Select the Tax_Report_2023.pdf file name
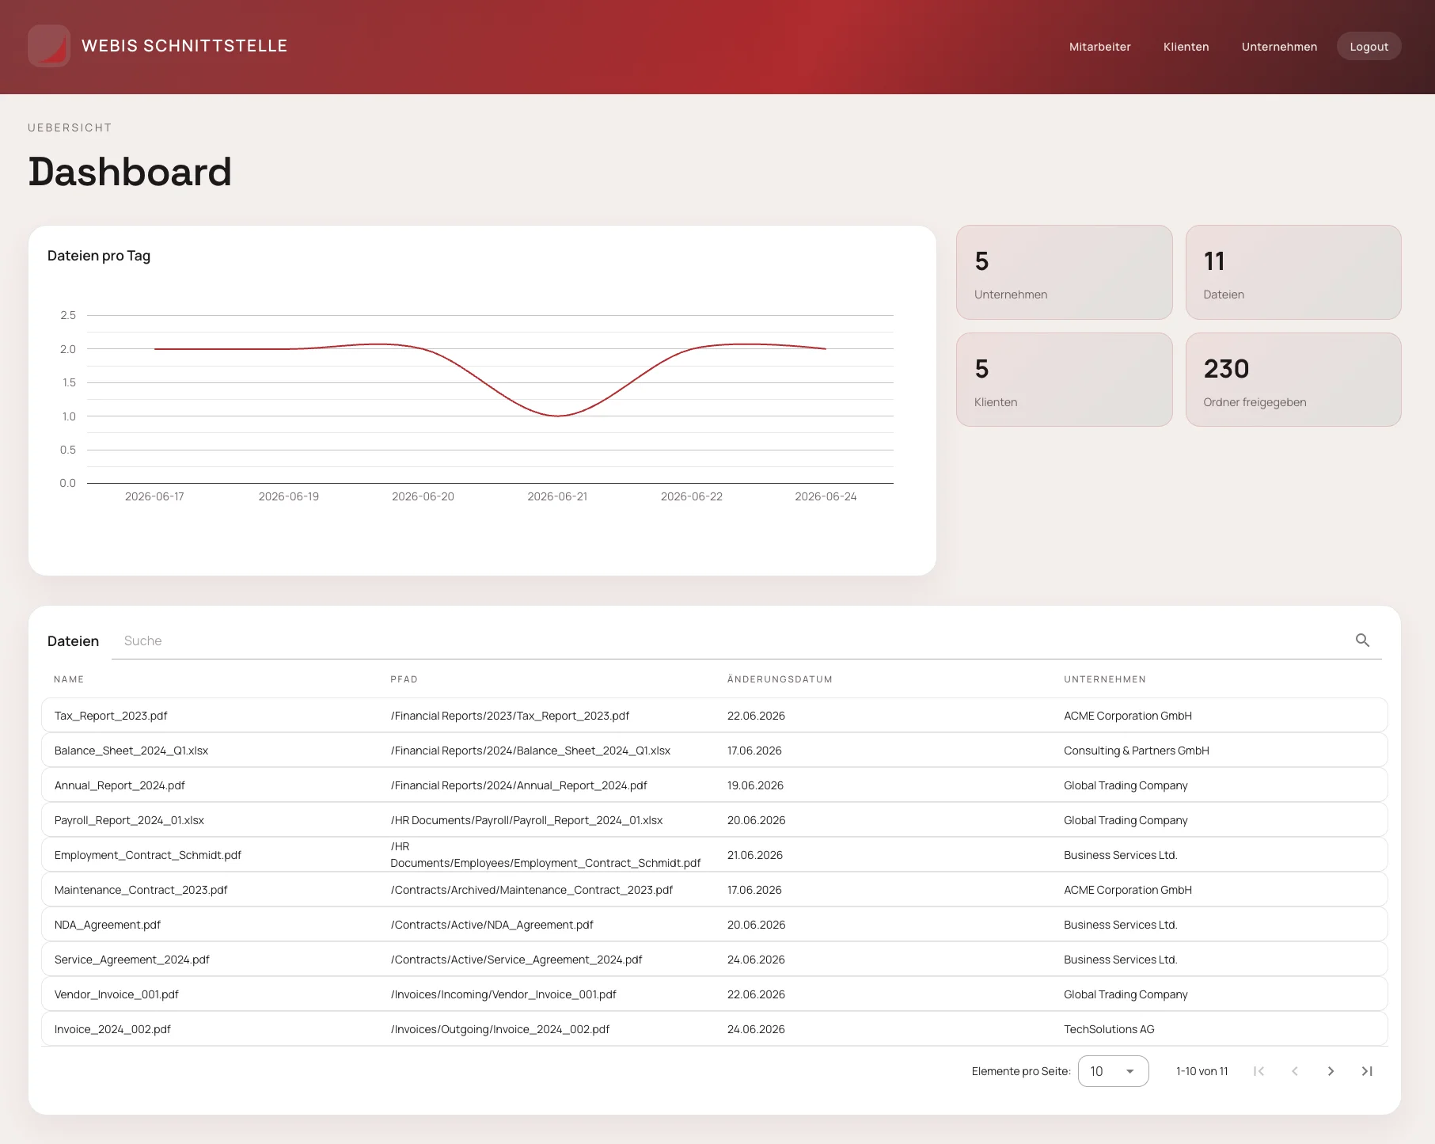Screen dimensions: 1435x1144 pyautogui.click(x=111, y=716)
